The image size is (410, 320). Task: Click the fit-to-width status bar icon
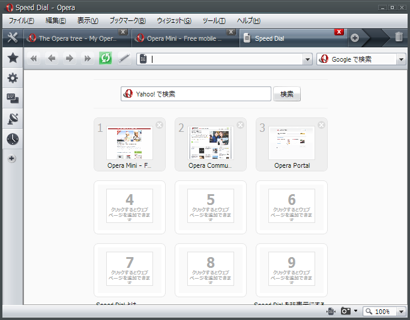point(331,311)
